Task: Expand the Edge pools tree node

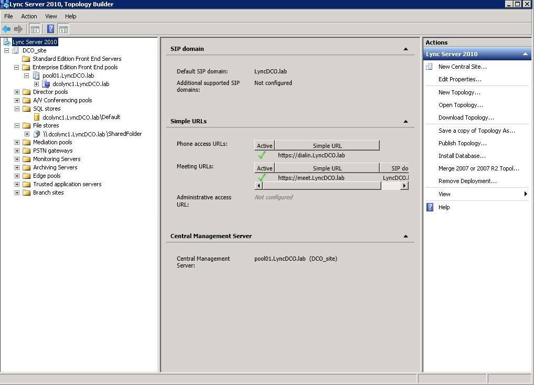Action: pos(17,176)
